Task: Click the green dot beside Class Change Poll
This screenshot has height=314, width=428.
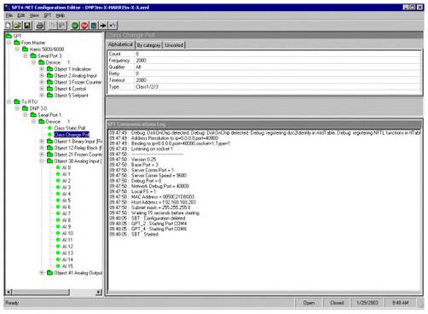Action: click(49, 135)
